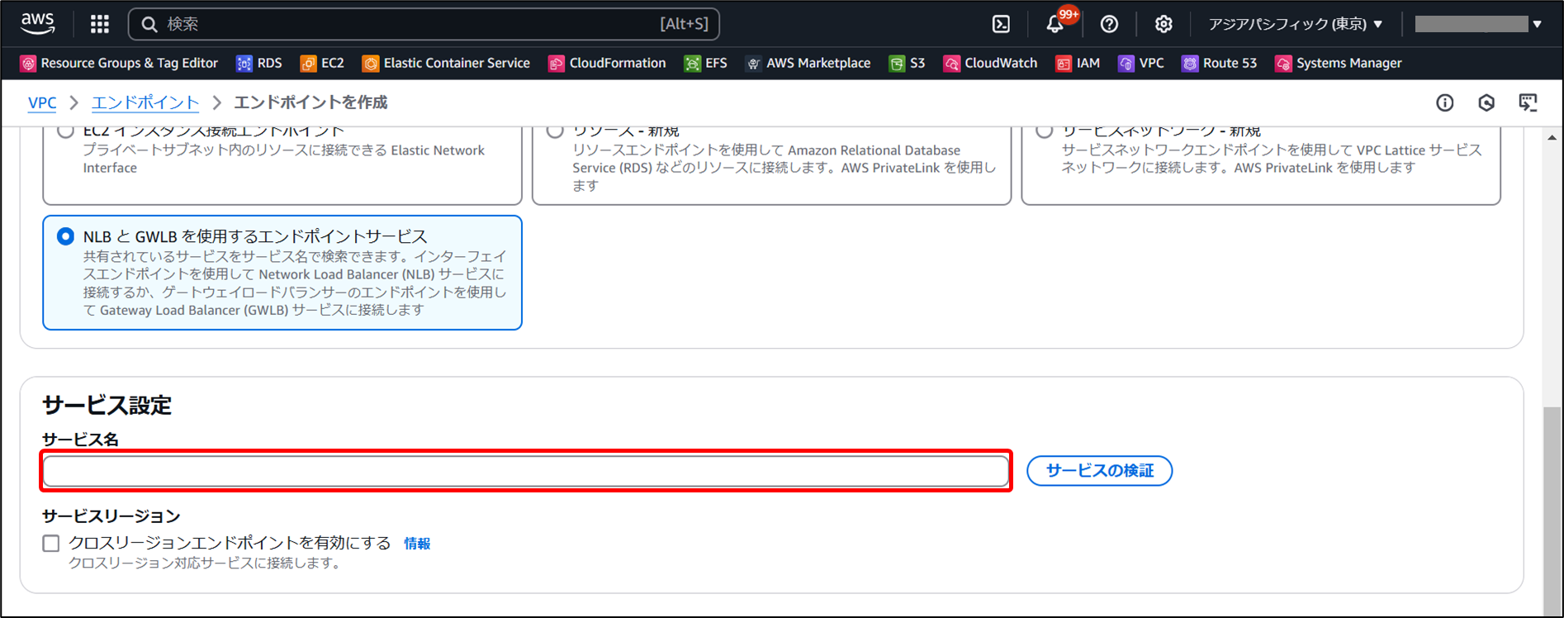The image size is (1564, 618).
Task: Open the EC2 favorite shortcut
Action: tap(322, 63)
